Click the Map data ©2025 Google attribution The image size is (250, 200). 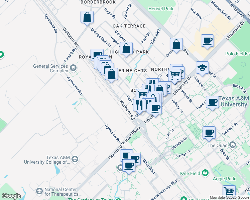tap(230, 198)
